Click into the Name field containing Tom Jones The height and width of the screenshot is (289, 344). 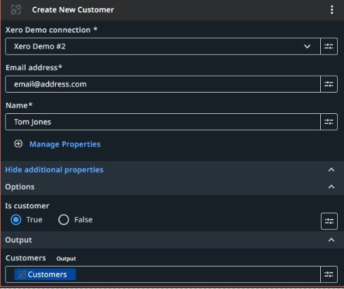(x=163, y=122)
